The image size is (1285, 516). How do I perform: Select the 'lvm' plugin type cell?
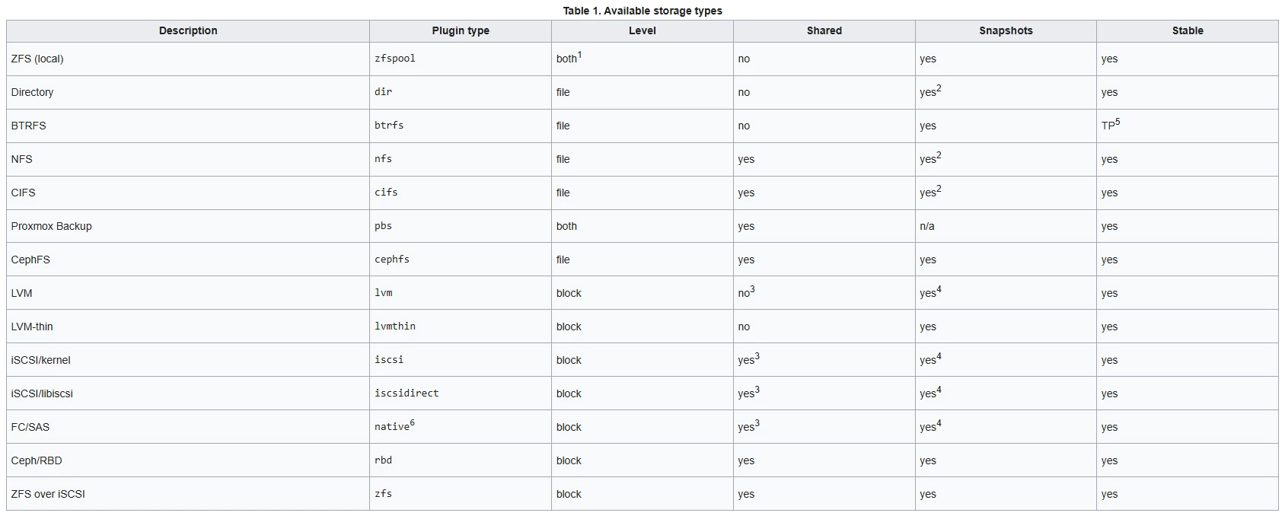click(461, 293)
